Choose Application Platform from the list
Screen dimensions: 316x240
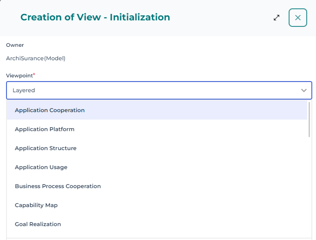[x=45, y=129]
